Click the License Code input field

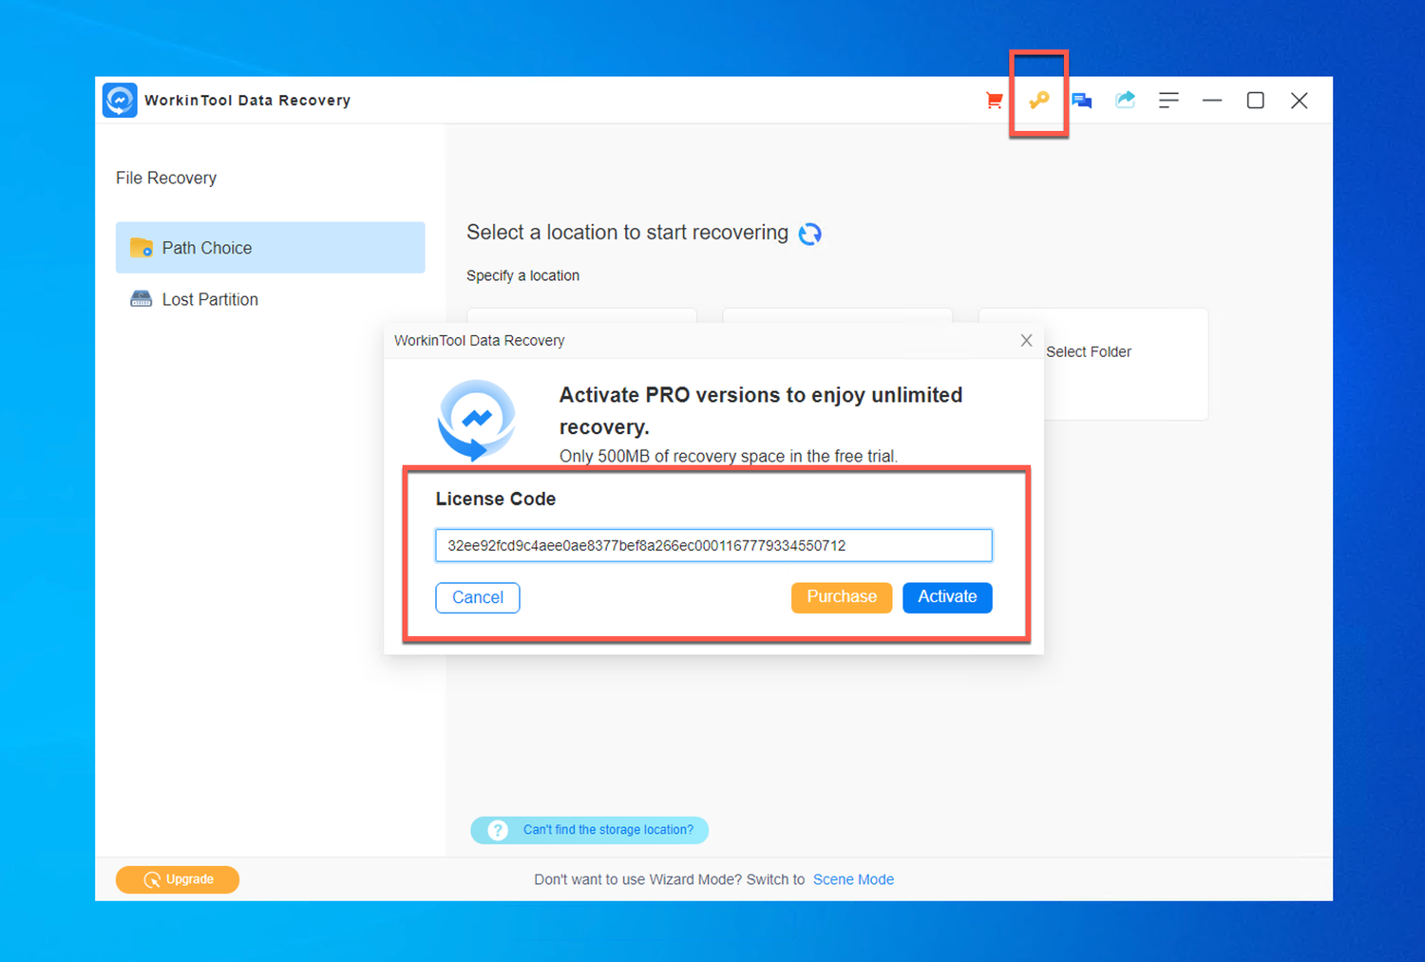tap(713, 546)
